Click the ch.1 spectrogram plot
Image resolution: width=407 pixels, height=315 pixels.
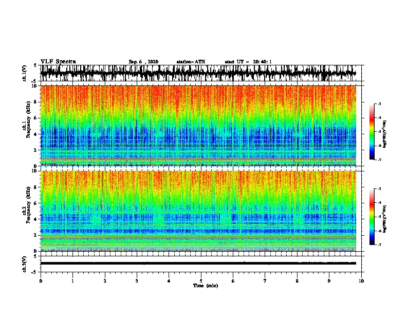tap(198, 126)
